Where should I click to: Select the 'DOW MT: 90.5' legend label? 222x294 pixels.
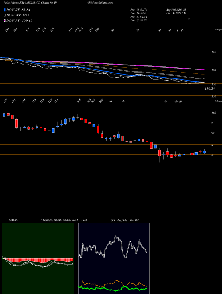pos(18,16)
